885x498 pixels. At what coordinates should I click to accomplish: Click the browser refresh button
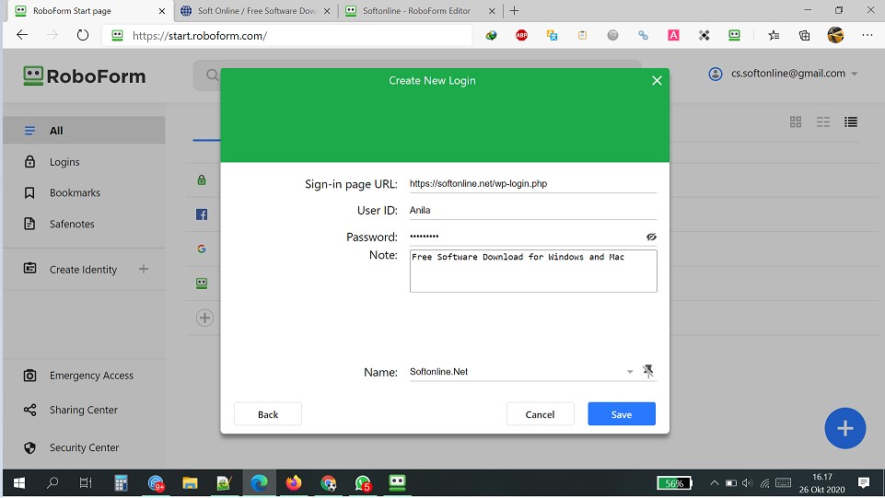(x=83, y=35)
